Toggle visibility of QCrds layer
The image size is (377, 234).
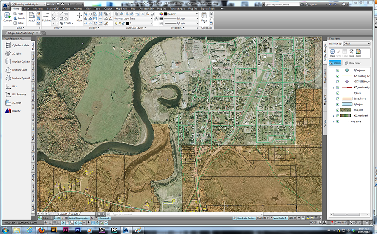(x=338, y=93)
